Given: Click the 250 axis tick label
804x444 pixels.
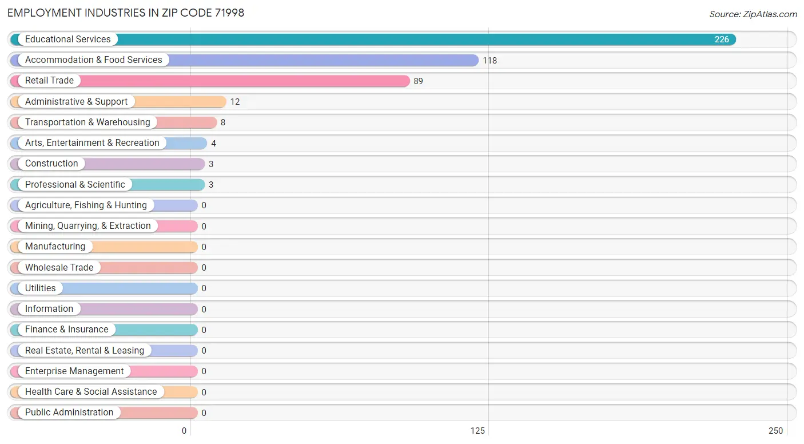Looking at the screenshot, I should pyautogui.click(x=775, y=431).
